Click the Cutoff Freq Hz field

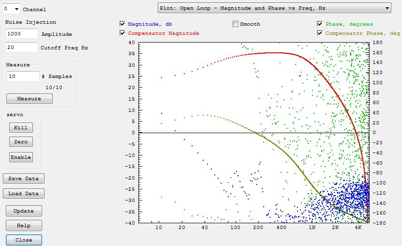[x=22, y=47]
